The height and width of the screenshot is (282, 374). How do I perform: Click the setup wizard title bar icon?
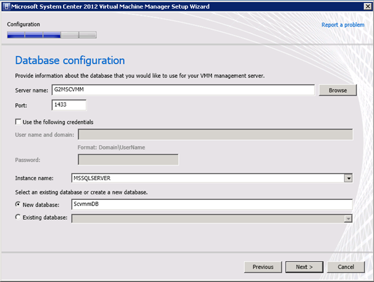pos(6,6)
